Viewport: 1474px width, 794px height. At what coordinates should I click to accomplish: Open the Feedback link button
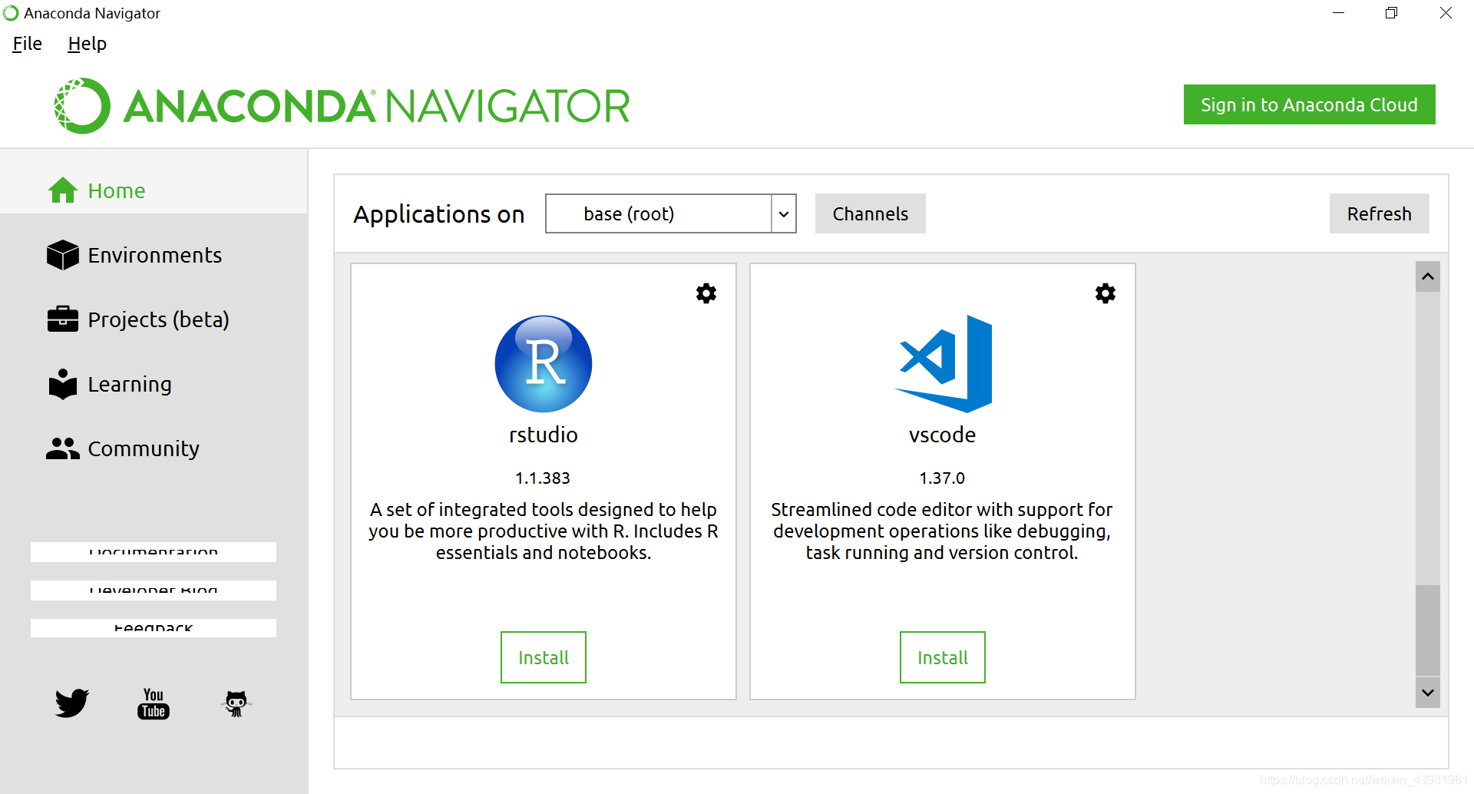pyautogui.click(x=154, y=628)
